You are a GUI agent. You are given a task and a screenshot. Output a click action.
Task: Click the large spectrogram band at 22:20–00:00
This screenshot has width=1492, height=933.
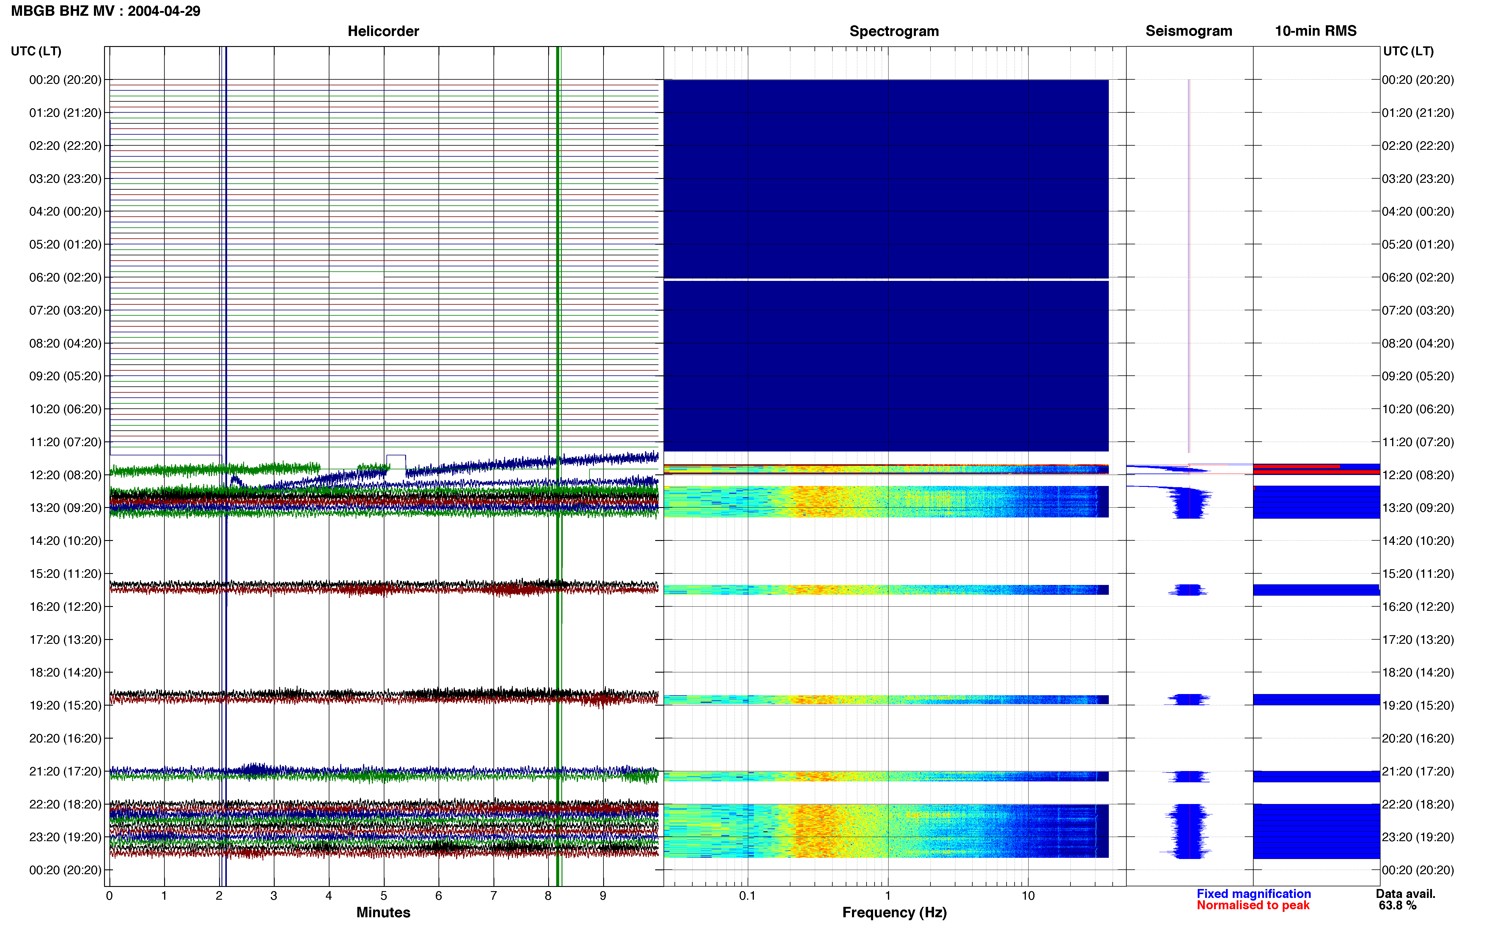click(886, 830)
